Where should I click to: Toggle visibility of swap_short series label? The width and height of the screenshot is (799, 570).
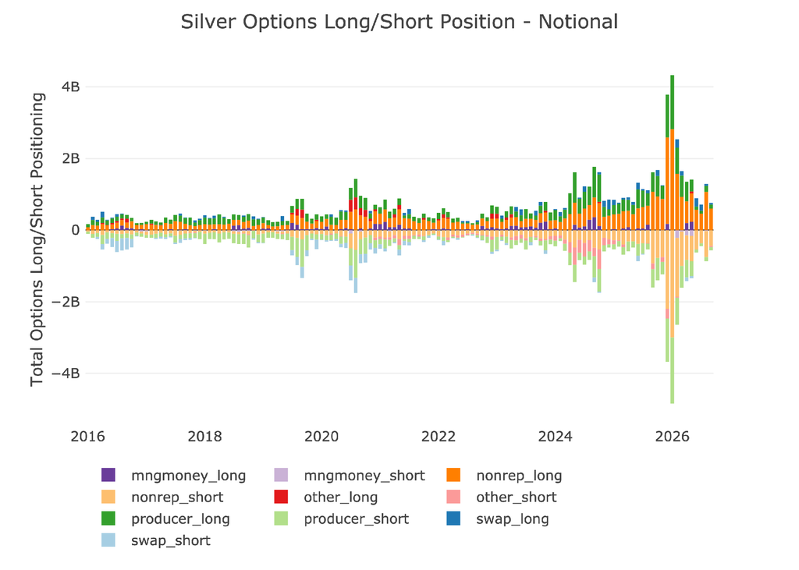tap(171, 540)
